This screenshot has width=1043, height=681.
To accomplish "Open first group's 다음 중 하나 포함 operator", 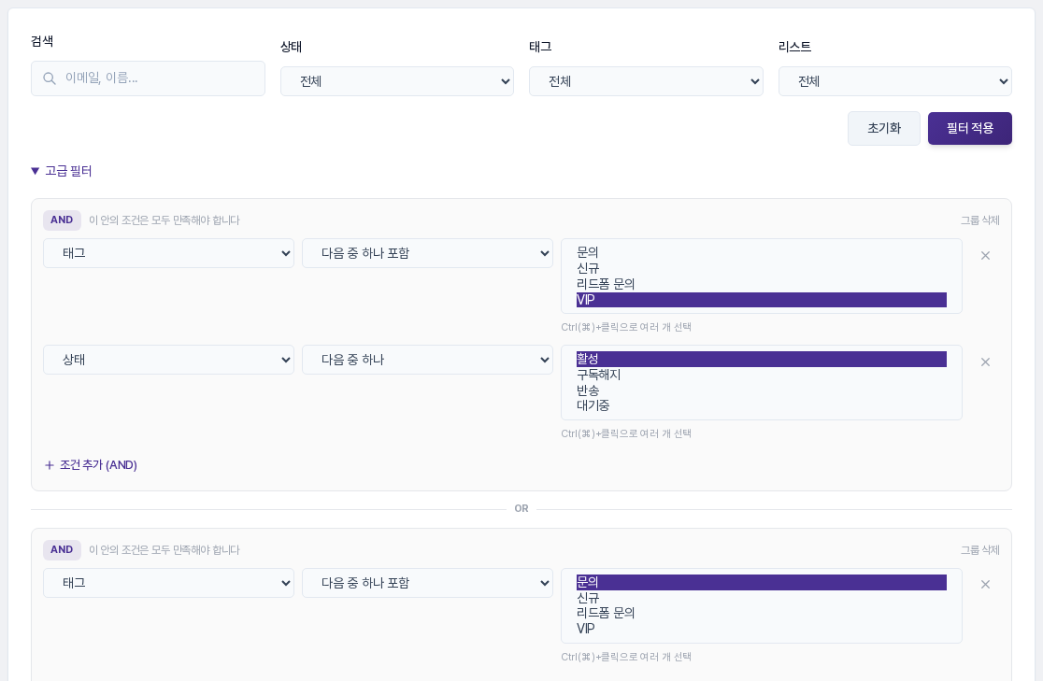I will click(427, 253).
